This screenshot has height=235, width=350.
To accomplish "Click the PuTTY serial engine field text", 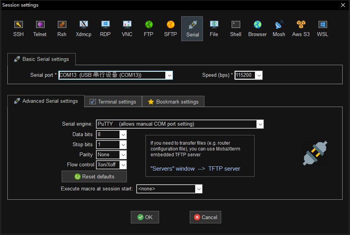I will [146, 124].
